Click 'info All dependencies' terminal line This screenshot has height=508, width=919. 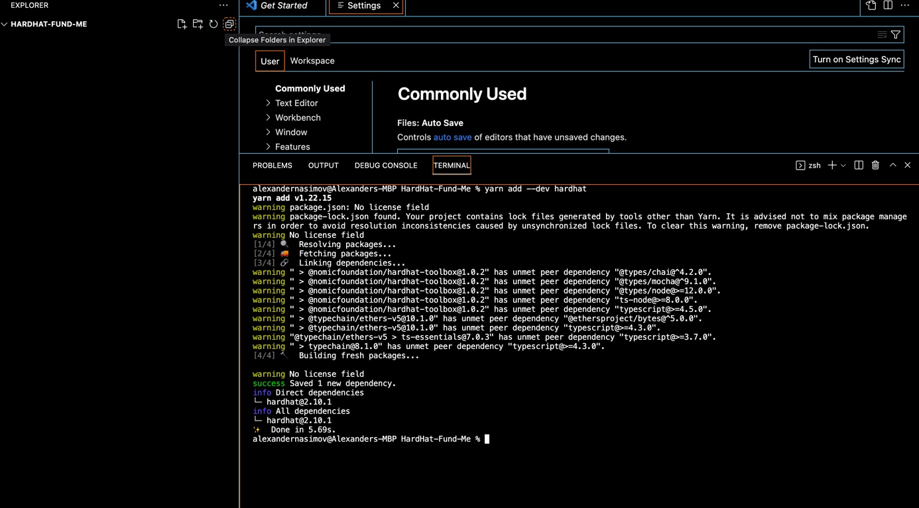coord(301,411)
